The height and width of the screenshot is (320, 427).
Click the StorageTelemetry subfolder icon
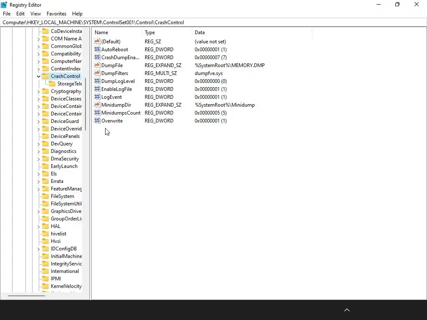52,83
